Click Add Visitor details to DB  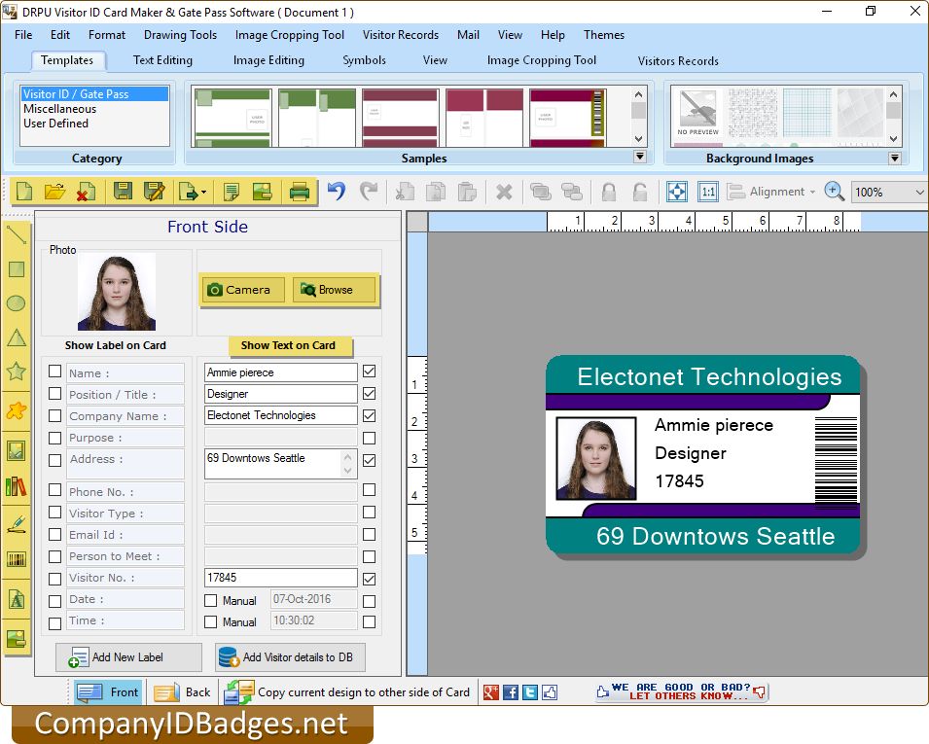pos(290,657)
